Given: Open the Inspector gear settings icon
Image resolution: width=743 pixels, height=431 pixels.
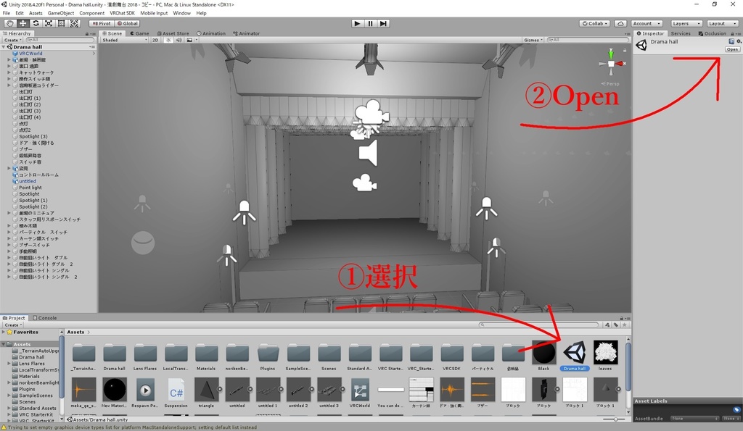Looking at the screenshot, I should point(737,41).
